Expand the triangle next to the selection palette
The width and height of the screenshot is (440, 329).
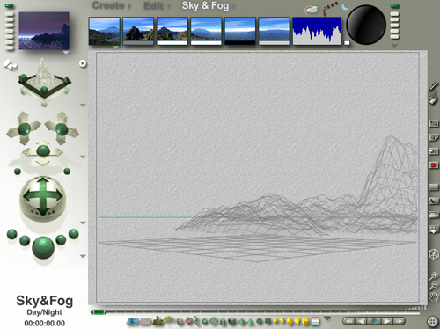tap(327, 318)
